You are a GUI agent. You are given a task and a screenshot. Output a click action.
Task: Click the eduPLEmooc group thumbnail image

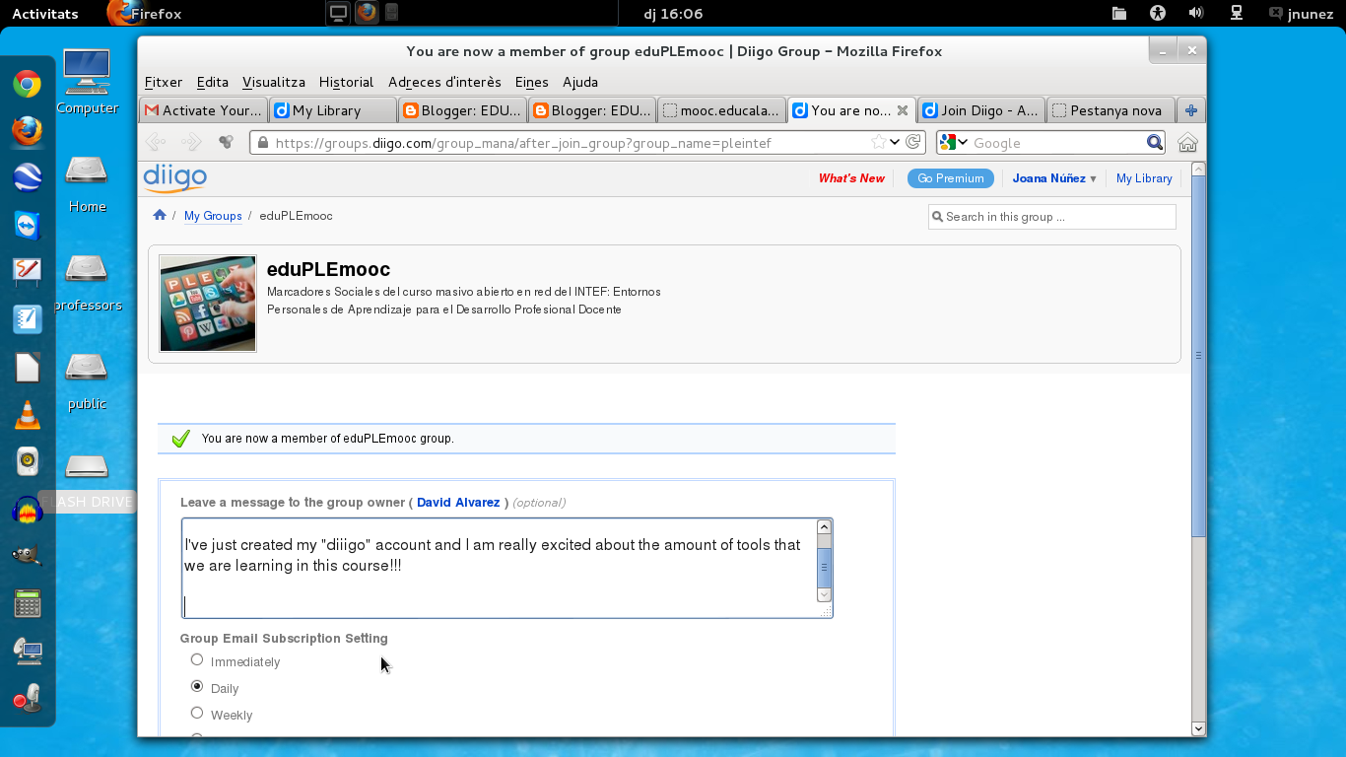[x=208, y=304]
